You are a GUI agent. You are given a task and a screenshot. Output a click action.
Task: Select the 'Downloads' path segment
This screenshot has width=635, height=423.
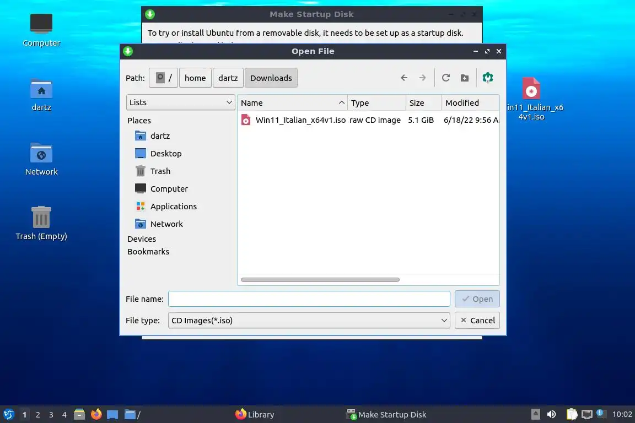pos(271,78)
